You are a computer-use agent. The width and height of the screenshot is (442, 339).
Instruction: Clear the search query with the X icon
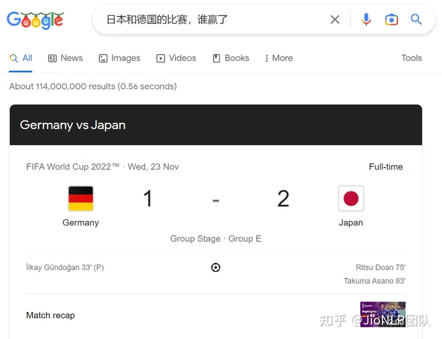(x=335, y=20)
